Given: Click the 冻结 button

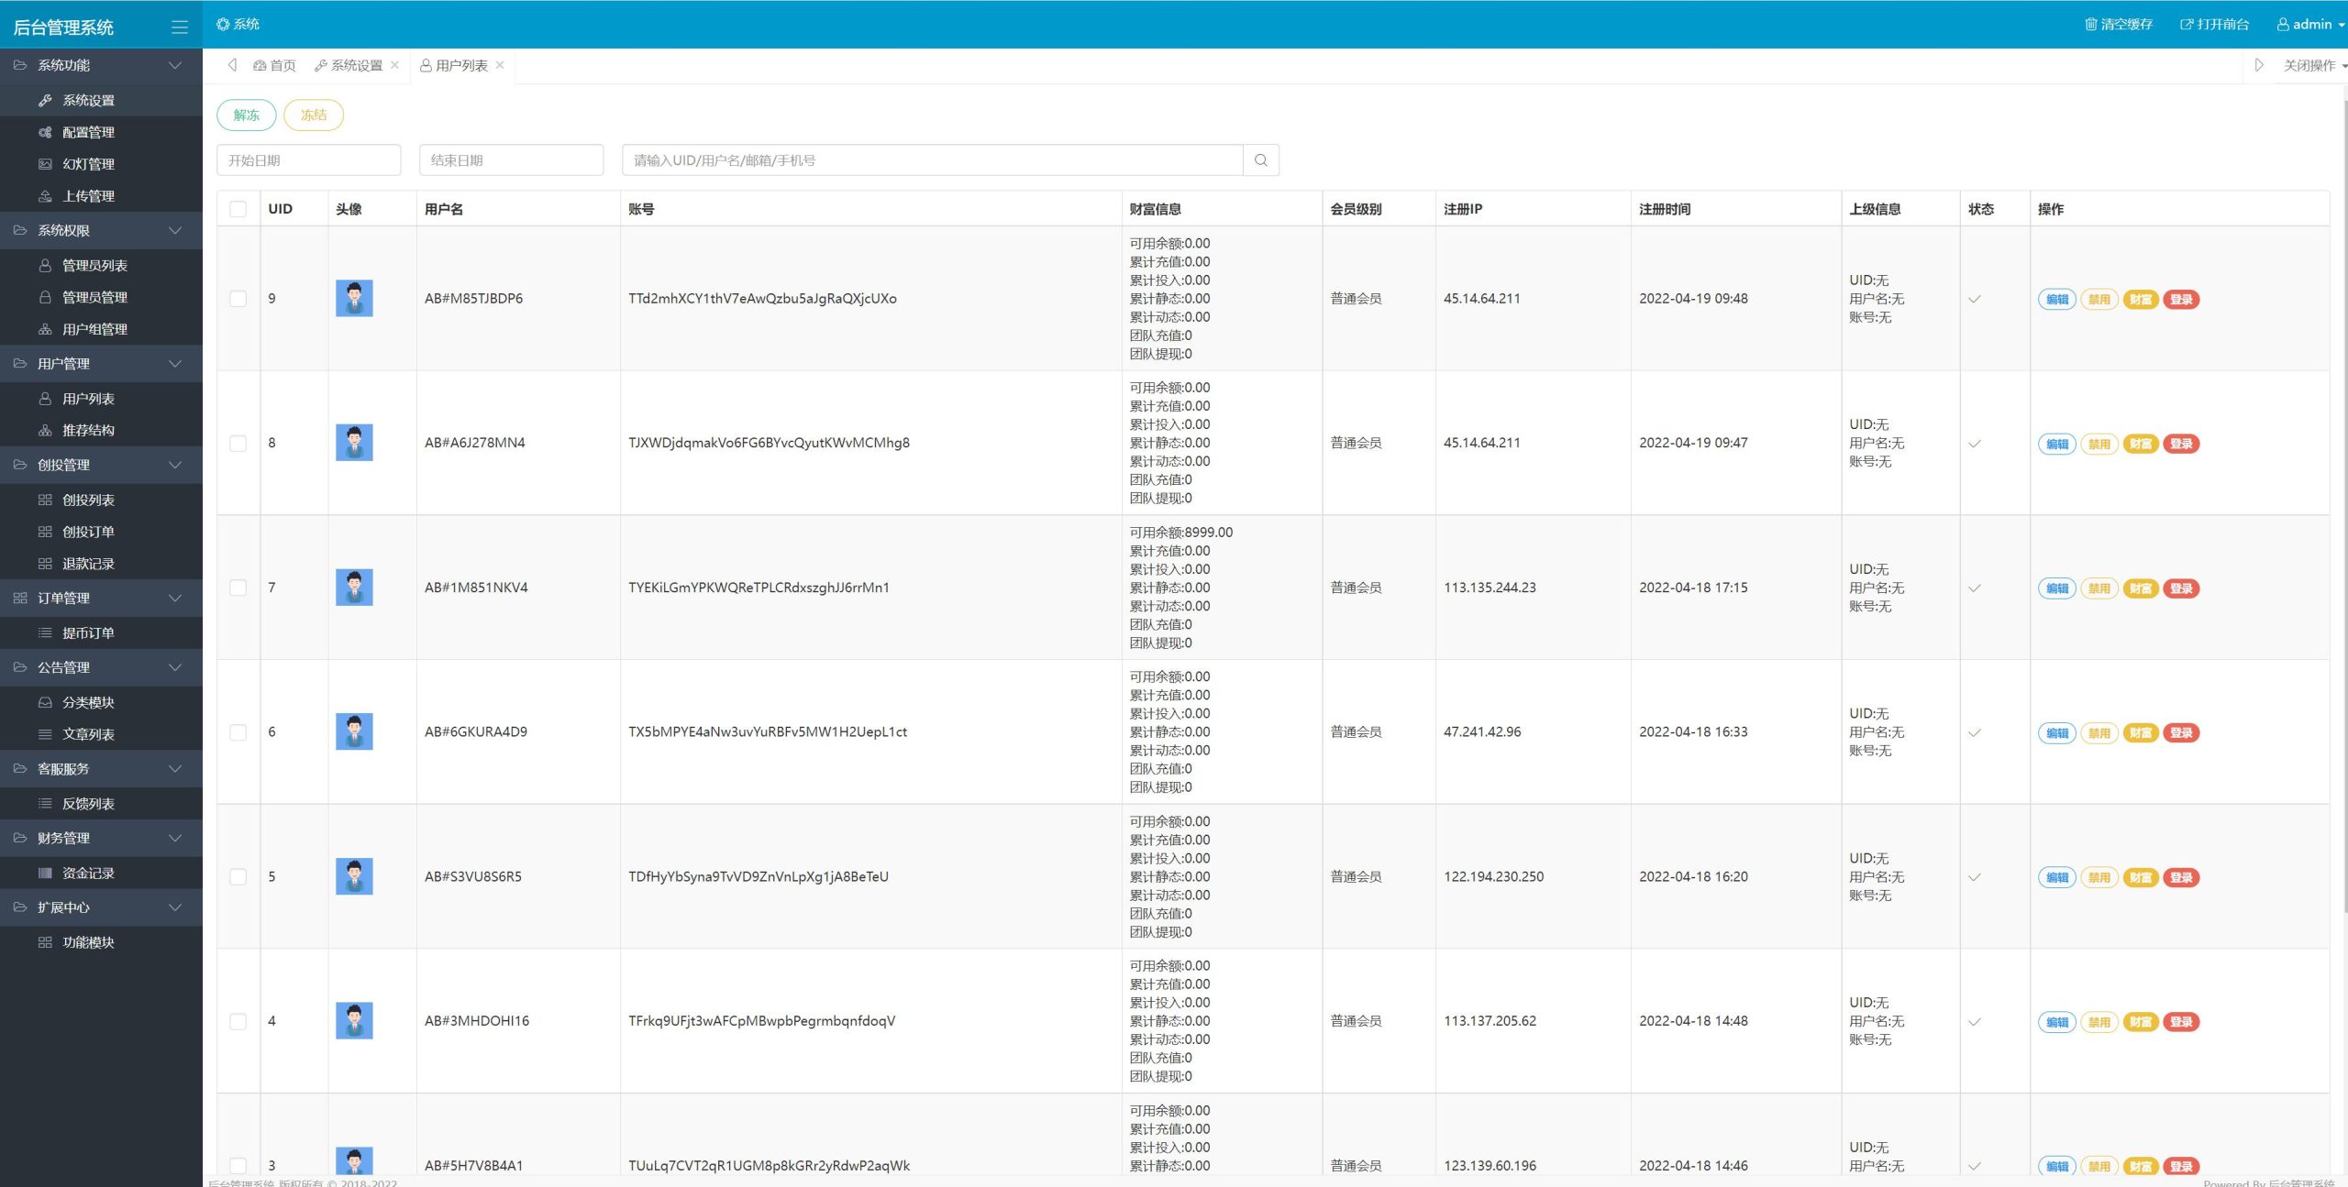Looking at the screenshot, I should pos(316,114).
